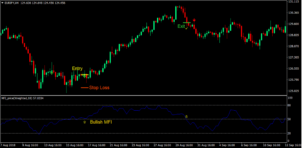Click the yellow down arrow on MFI line
The width and height of the screenshot is (302, 148).
tap(186, 116)
